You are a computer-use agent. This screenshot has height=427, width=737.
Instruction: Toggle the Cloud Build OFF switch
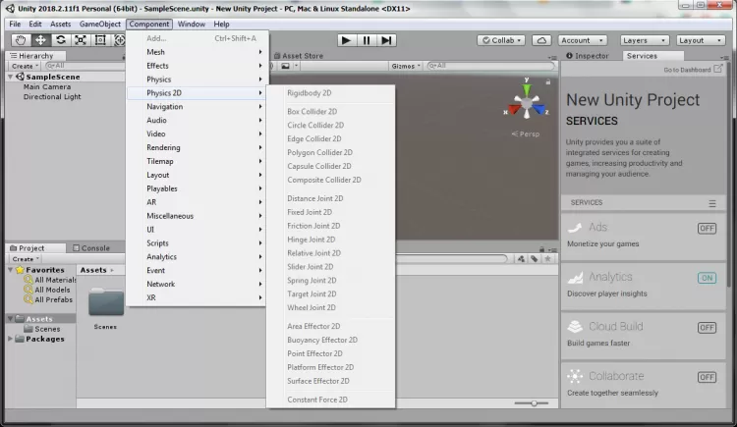click(707, 328)
